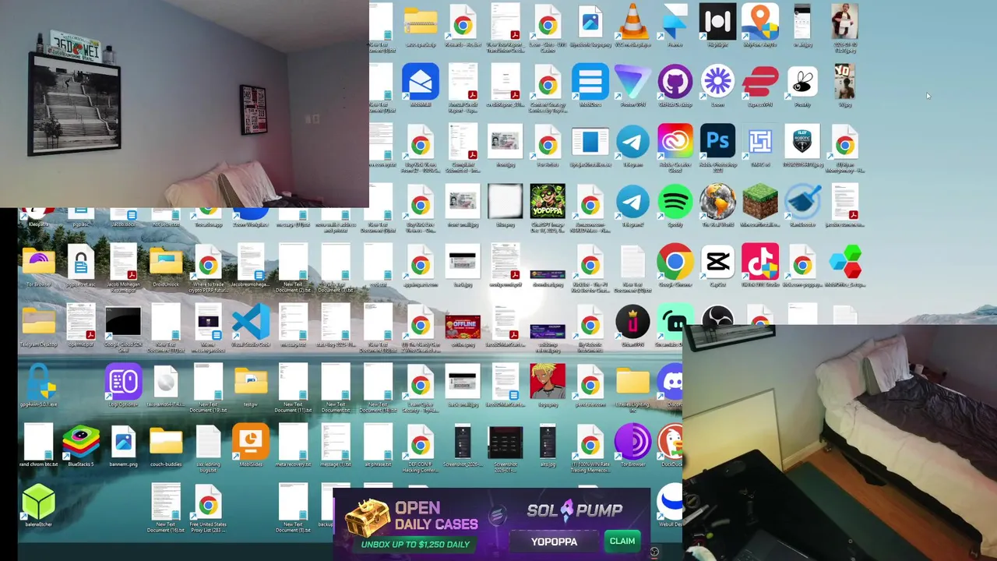Open Google Cloud SDK Shell shortcut
This screenshot has height=561, width=997.
123,323
